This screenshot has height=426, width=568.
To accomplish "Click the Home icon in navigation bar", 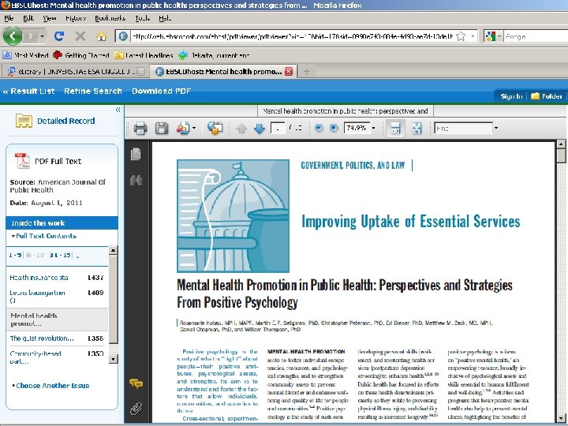I will pyautogui.click(x=102, y=36).
